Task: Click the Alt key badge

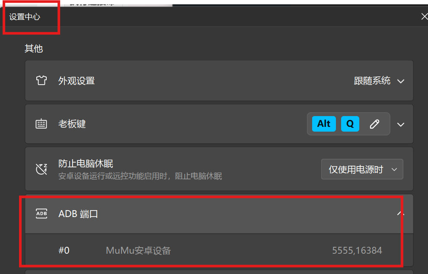Action: (x=324, y=124)
